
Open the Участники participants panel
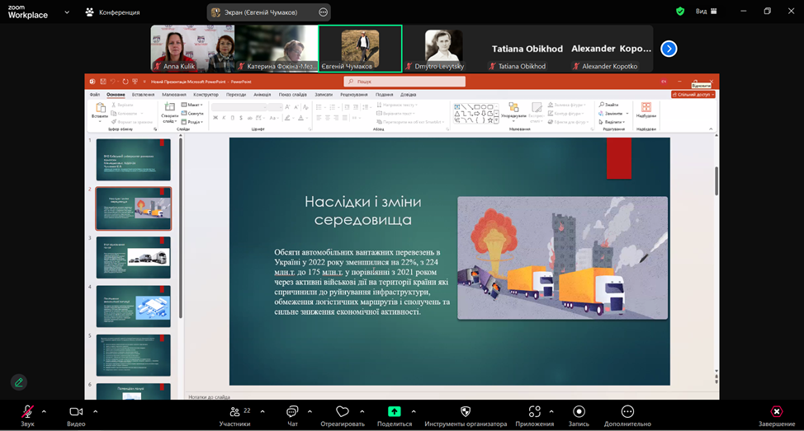click(x=234, y=412)
